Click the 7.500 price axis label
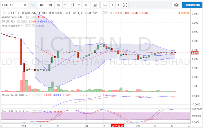Viewport: 203px width, 128px height. click(195, 14)
